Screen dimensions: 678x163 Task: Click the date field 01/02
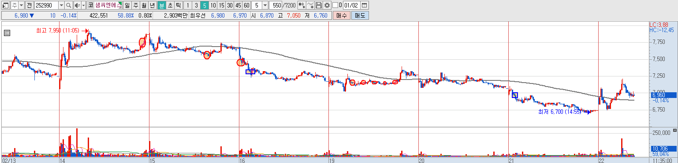[351, 5]
